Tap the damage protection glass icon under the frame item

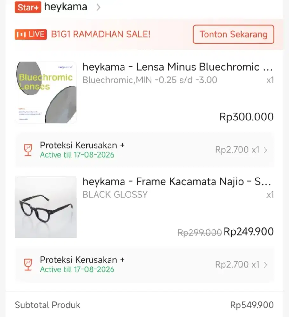pos(29,264)
